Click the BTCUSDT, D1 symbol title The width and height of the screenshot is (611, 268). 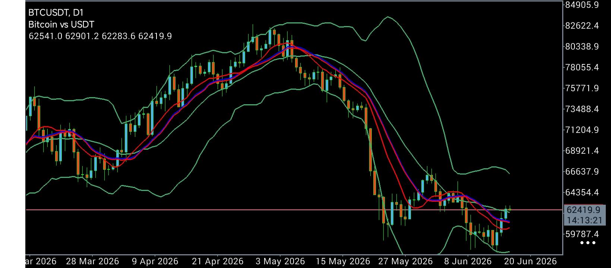56,13
